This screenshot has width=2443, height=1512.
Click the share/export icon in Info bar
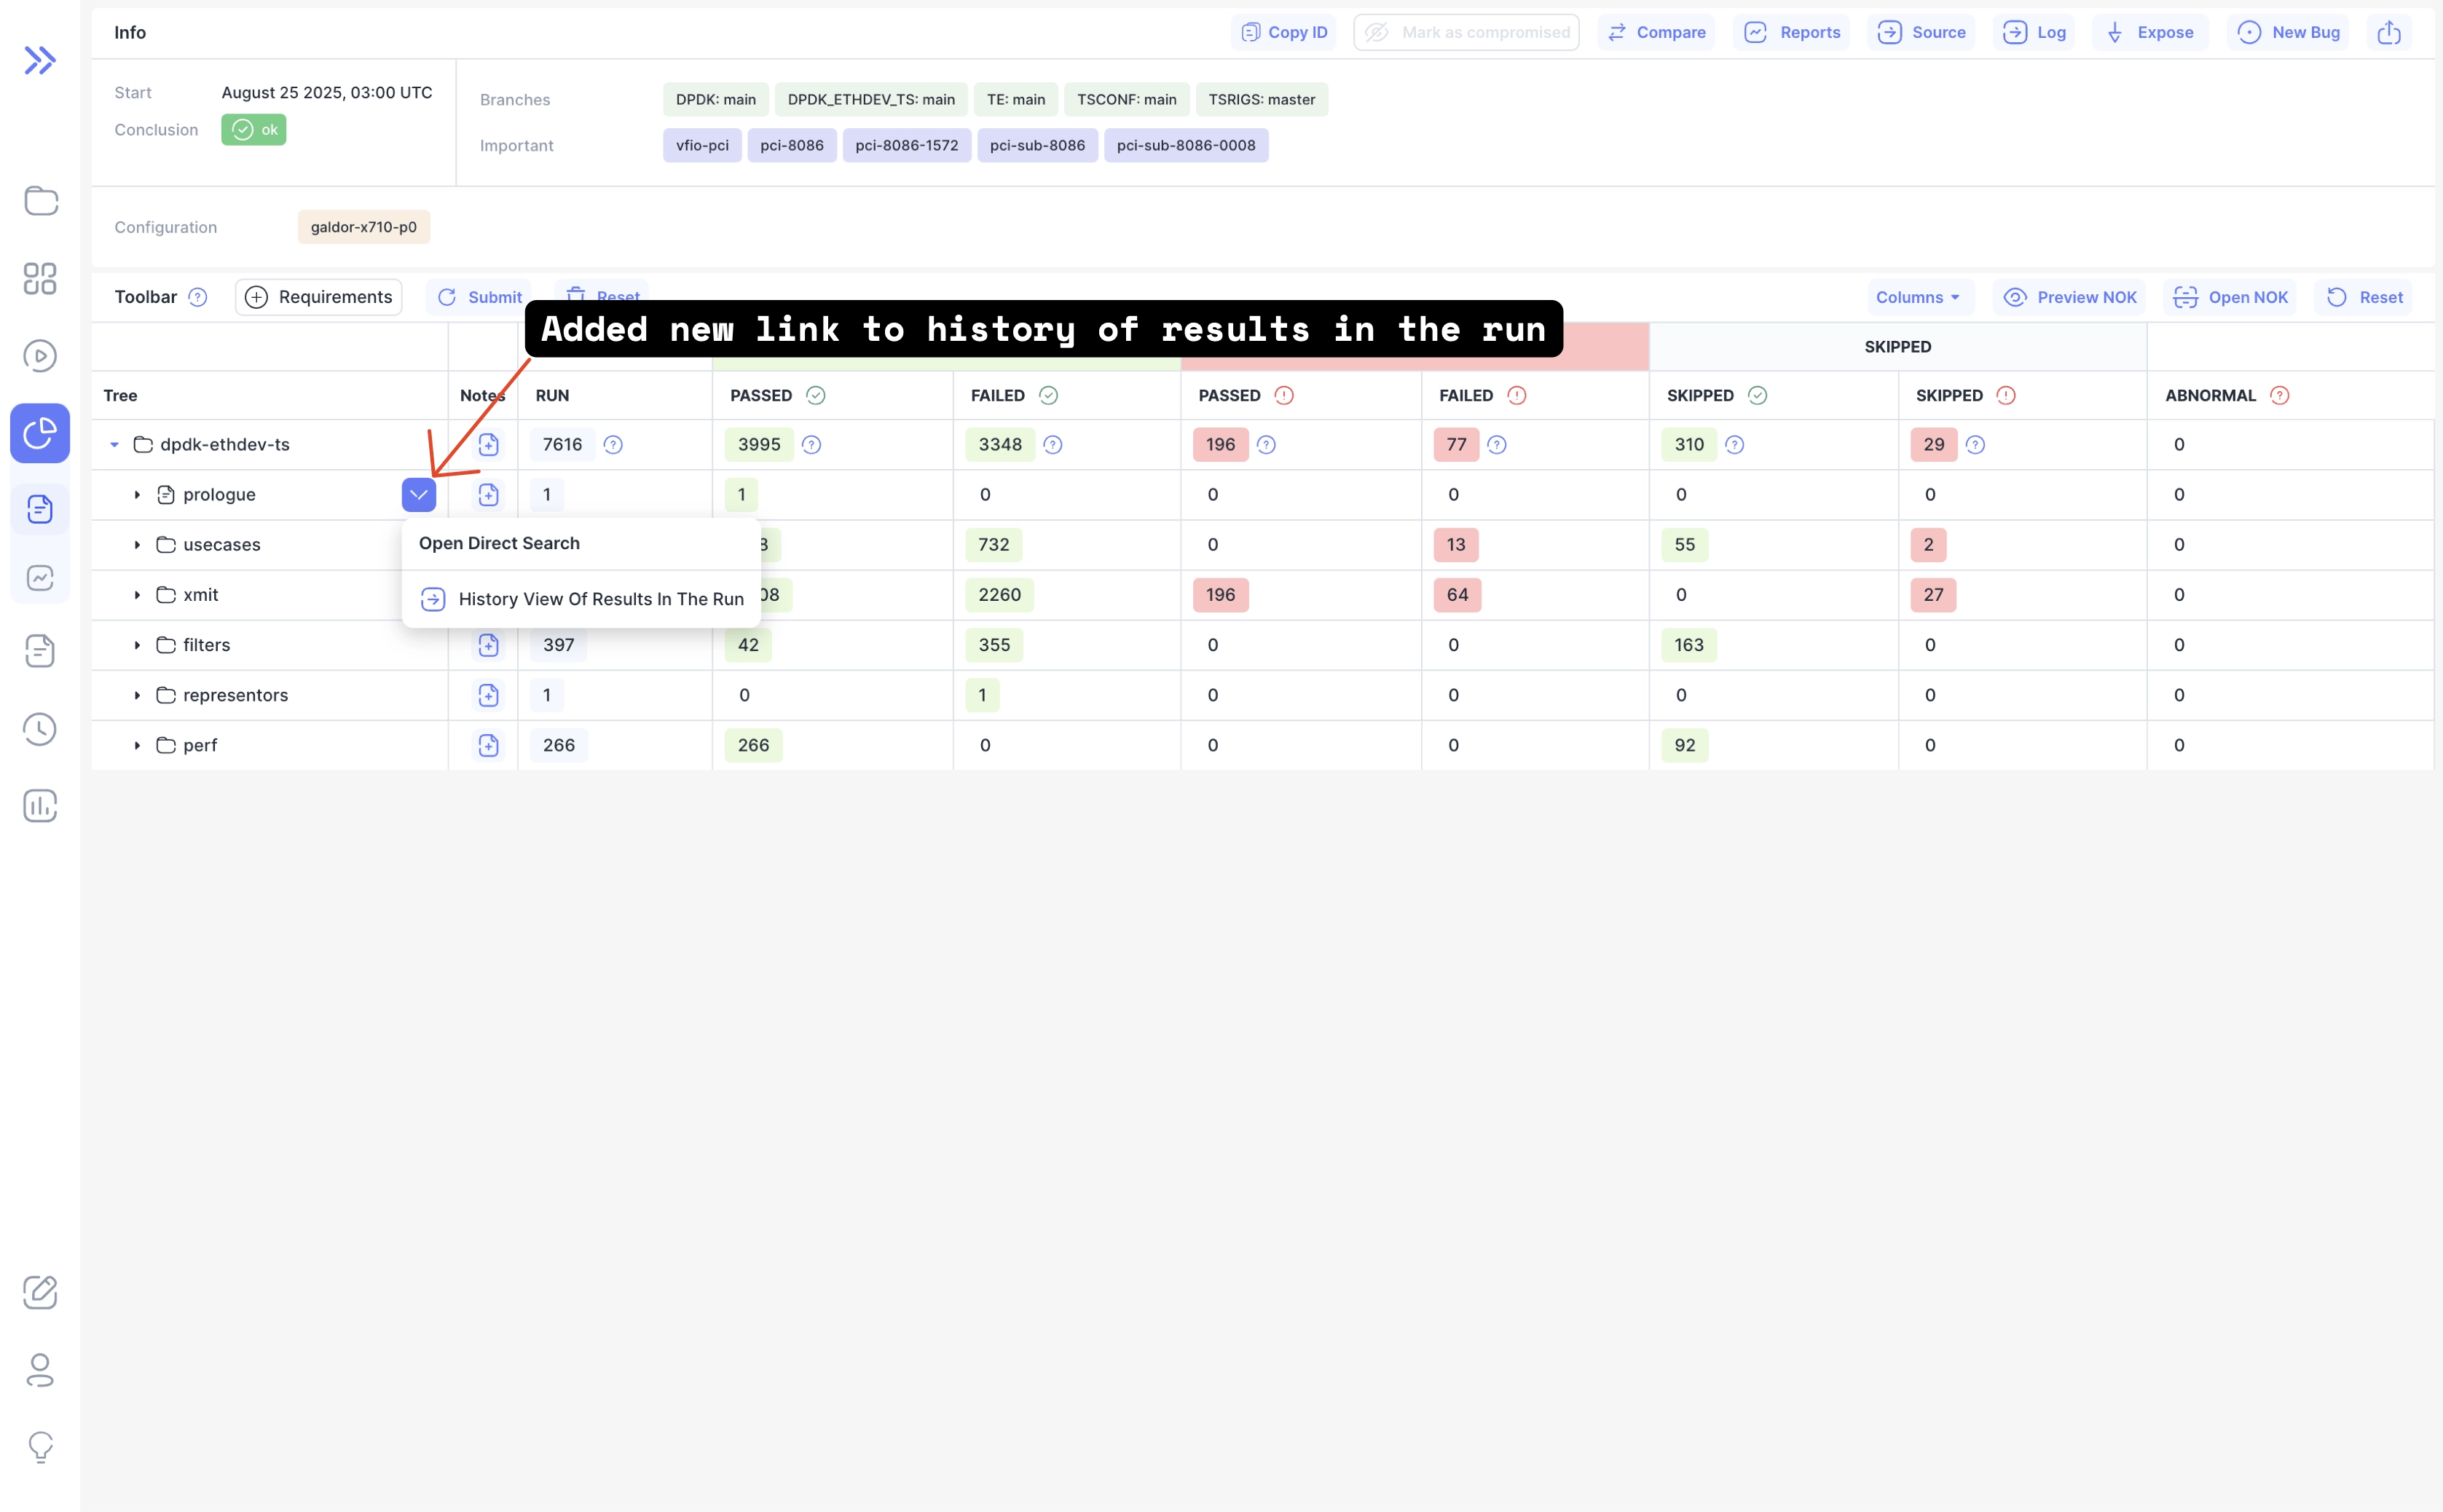point(2388,32)
